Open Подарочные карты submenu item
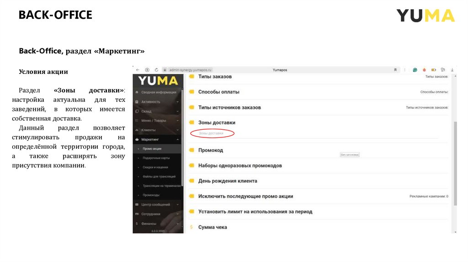The height and width of the screenshot is (262, 468). [156, 158]
